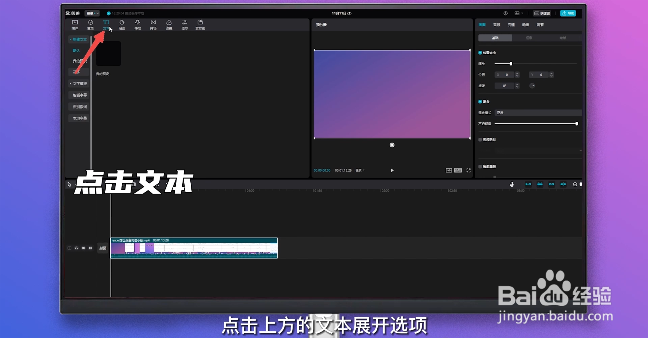Click the rotation angle stepper arrows
Screen dimensions: 648x338
[x=517, y=86]
